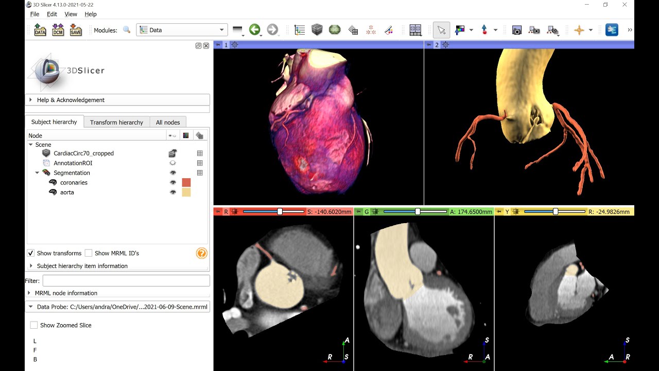Center 3D view 2 with its crosshair icon
The image size is (659, 371).
tap(446, 45)
